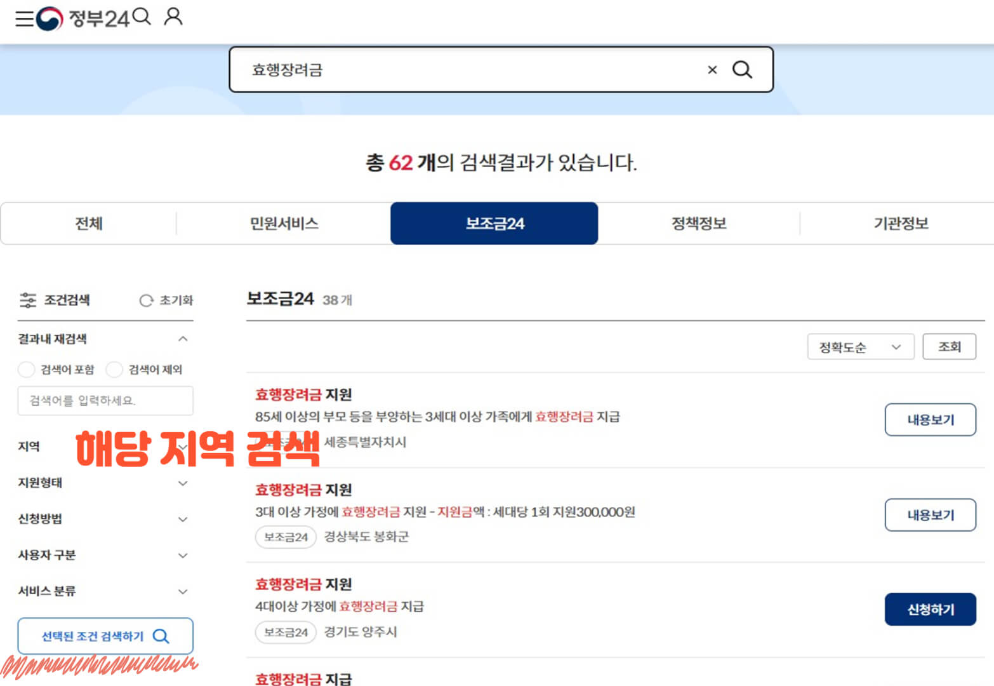
Task: Click the 조건검색 filter icon
Action: [28, 300]
